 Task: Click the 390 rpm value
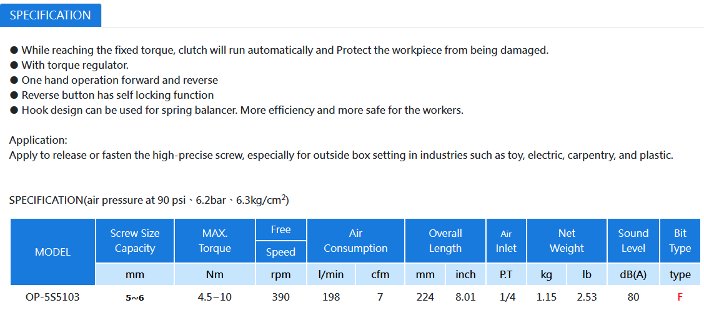[x=281, y=297]
